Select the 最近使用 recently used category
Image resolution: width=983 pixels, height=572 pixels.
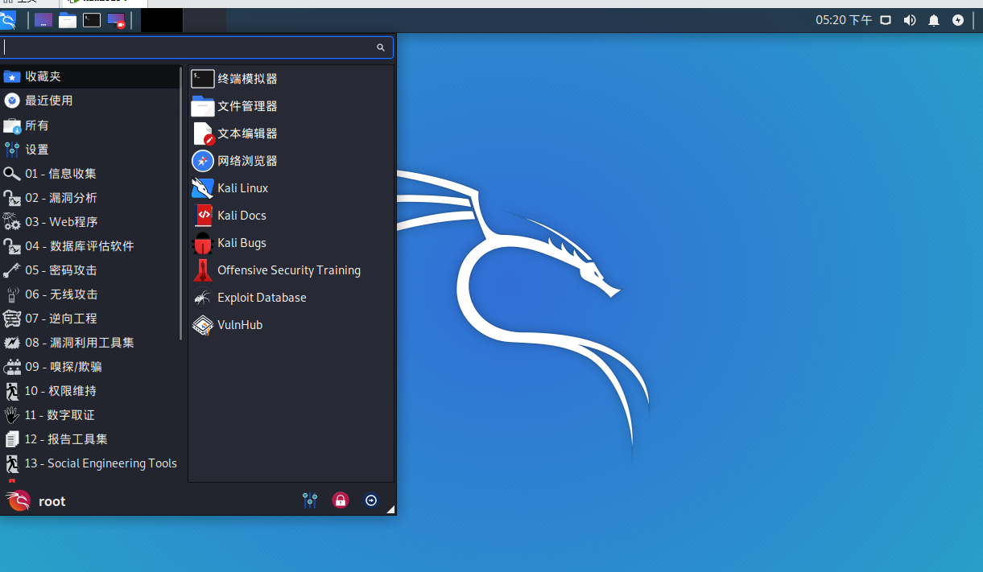pyautogui.click(x=91, y=101)
